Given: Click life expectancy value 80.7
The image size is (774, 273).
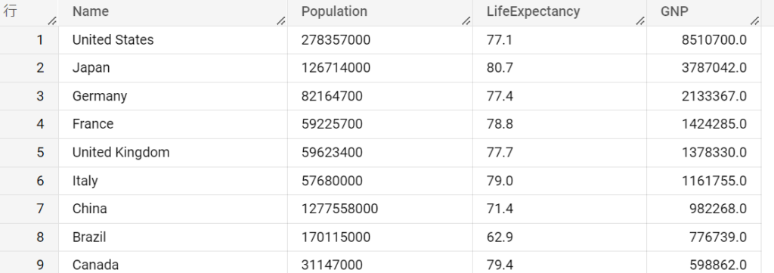Looking at the screenshot, I should pos(500,68).
